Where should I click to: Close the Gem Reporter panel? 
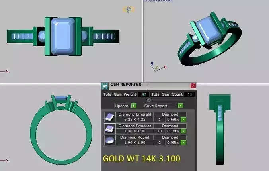pyautogui.click(x=193, y=86)
